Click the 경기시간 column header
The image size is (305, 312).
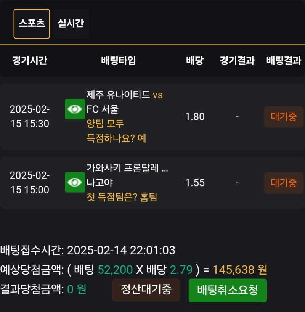(x=30, y=61)
